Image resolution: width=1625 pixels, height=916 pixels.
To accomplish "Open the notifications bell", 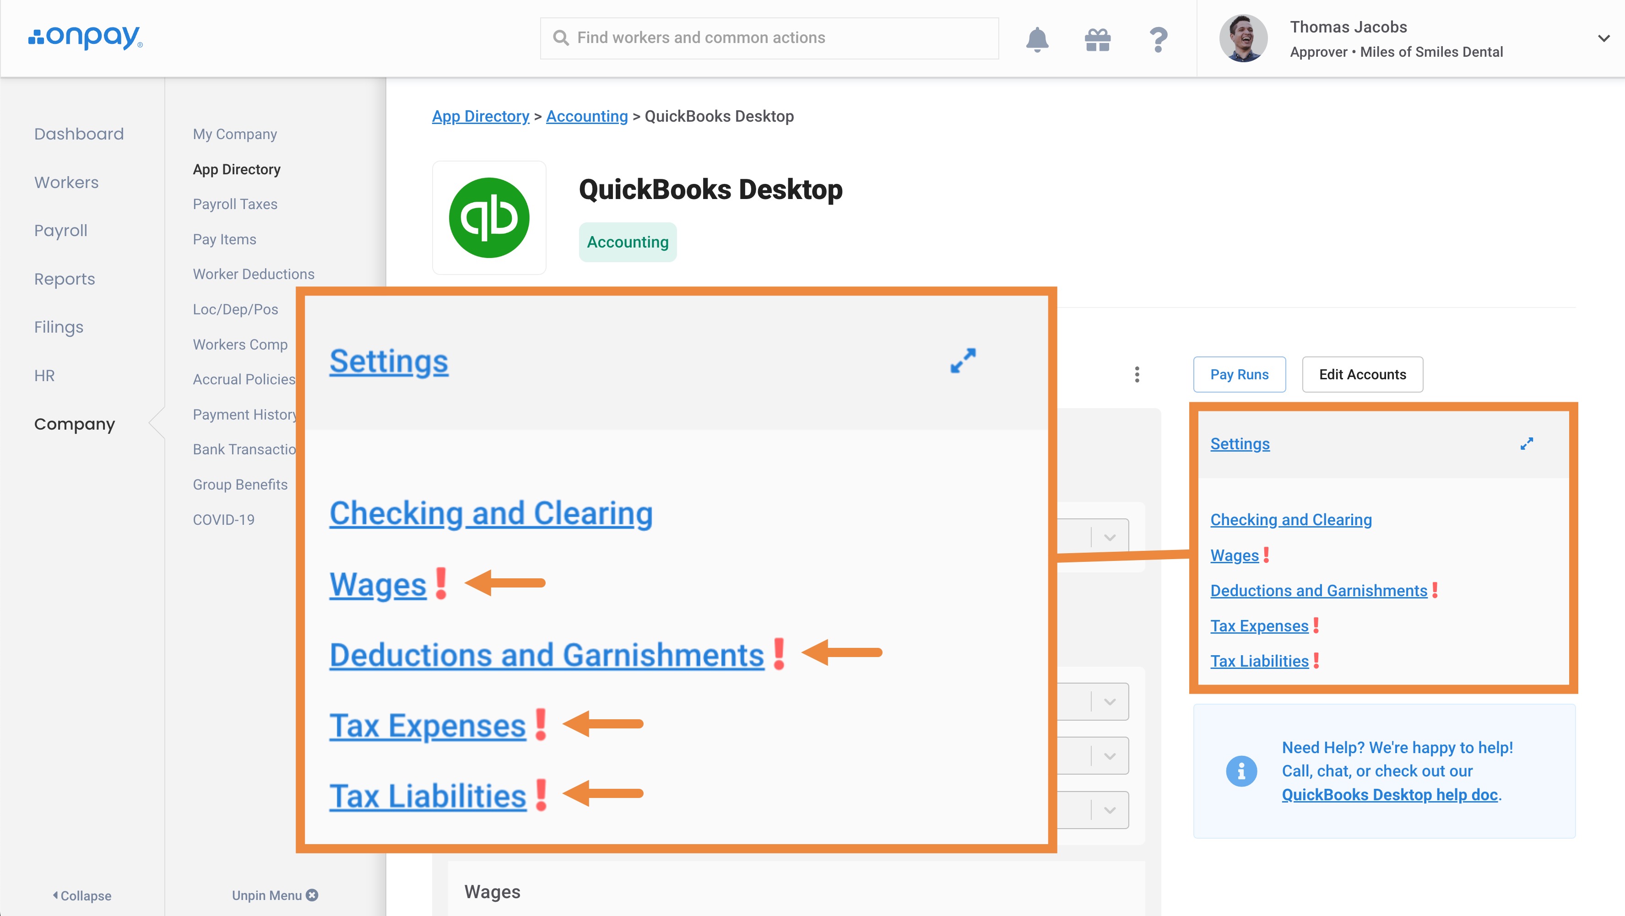I will 1037,39.
